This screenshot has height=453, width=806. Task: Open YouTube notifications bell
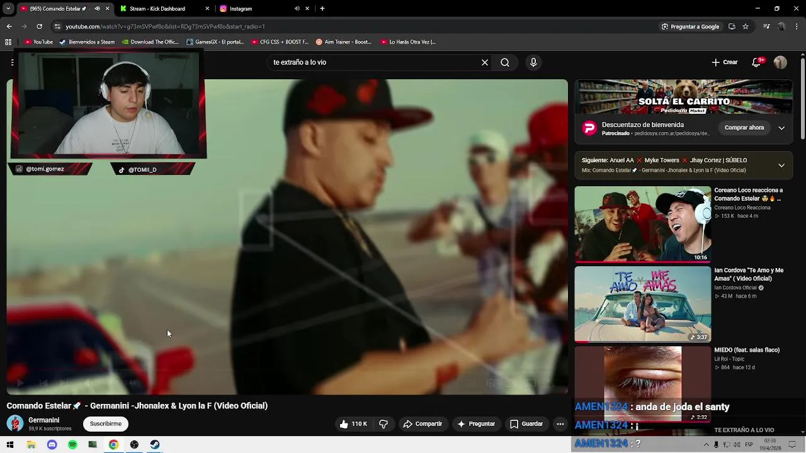(x=758, y=62)
